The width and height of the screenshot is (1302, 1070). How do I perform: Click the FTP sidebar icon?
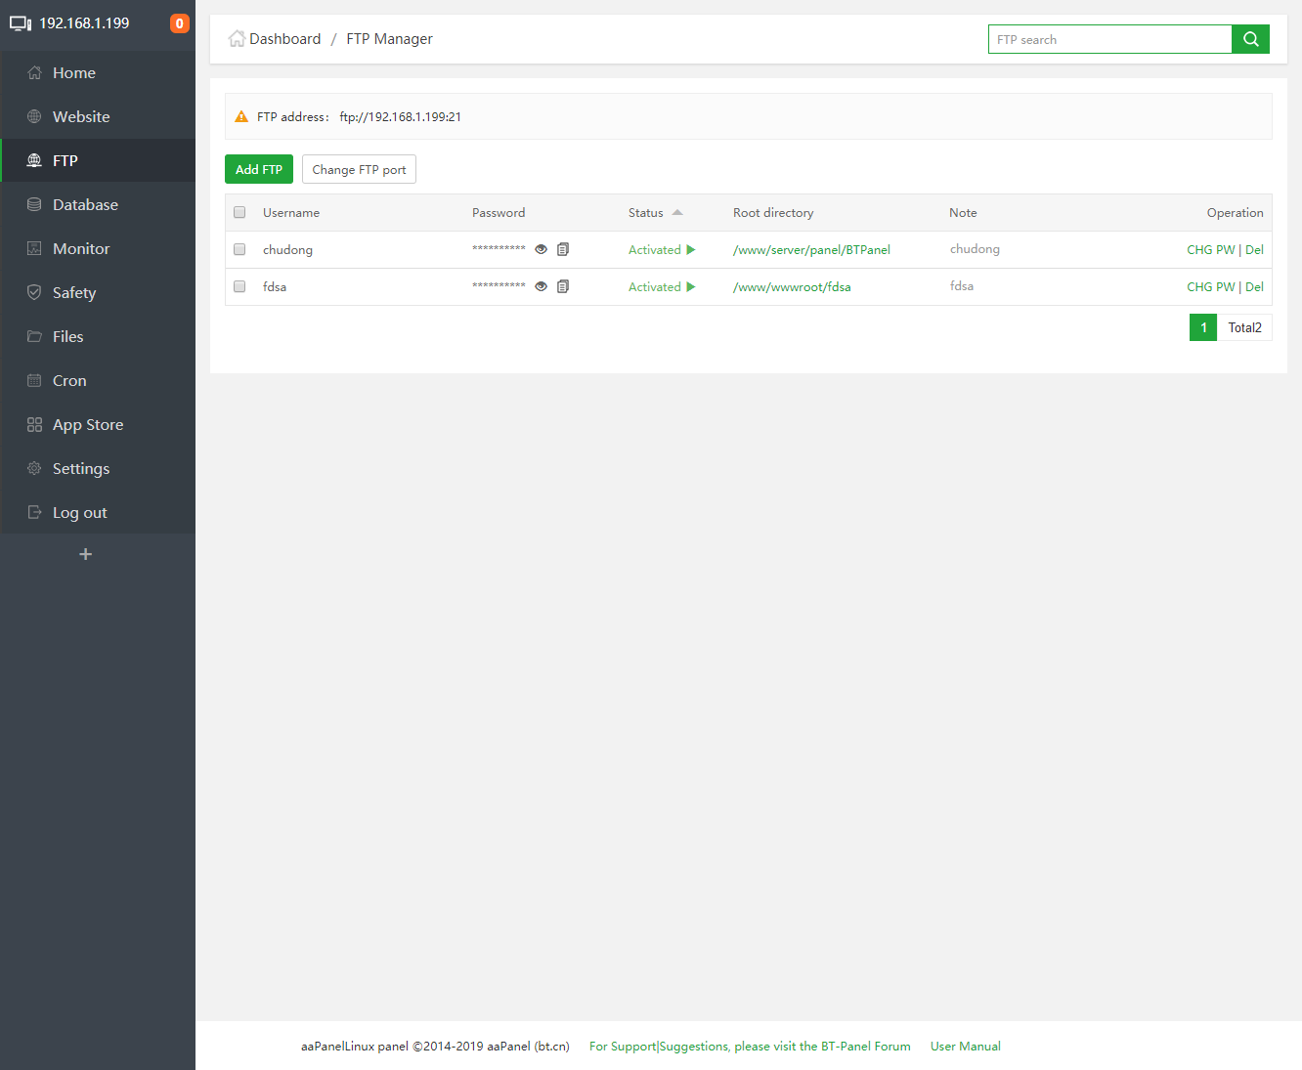coord(34,161)
